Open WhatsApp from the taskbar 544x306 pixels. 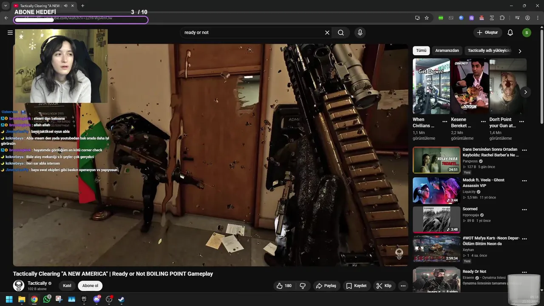click(x=47, y=299)
